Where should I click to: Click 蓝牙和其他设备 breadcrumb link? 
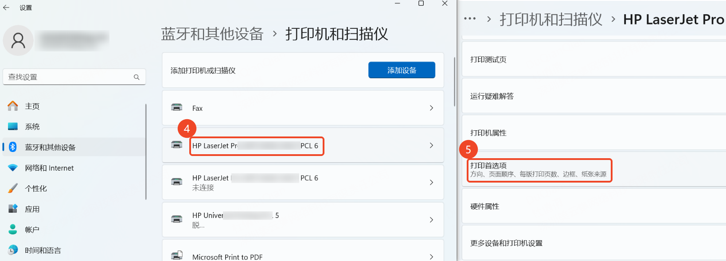point(212,34)
